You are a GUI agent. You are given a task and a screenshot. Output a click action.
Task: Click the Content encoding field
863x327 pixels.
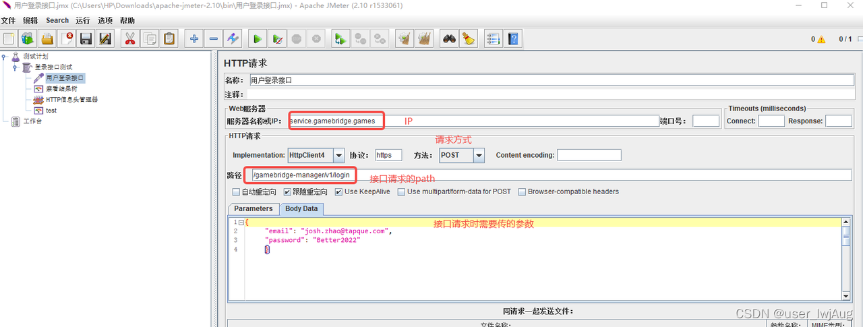[589, 155]
